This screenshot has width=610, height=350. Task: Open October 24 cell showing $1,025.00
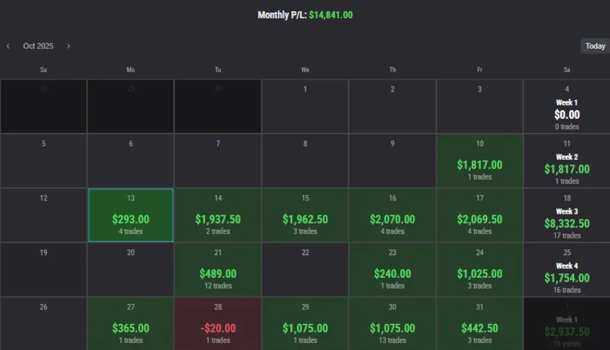coord(480,269)
